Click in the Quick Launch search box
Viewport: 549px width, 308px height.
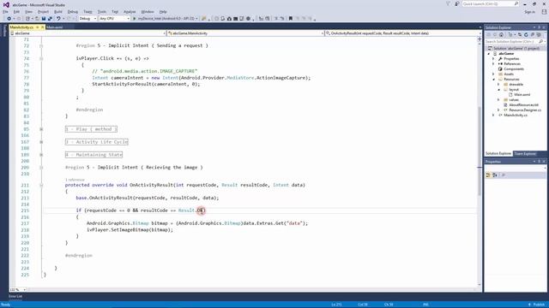click(489, 3)
